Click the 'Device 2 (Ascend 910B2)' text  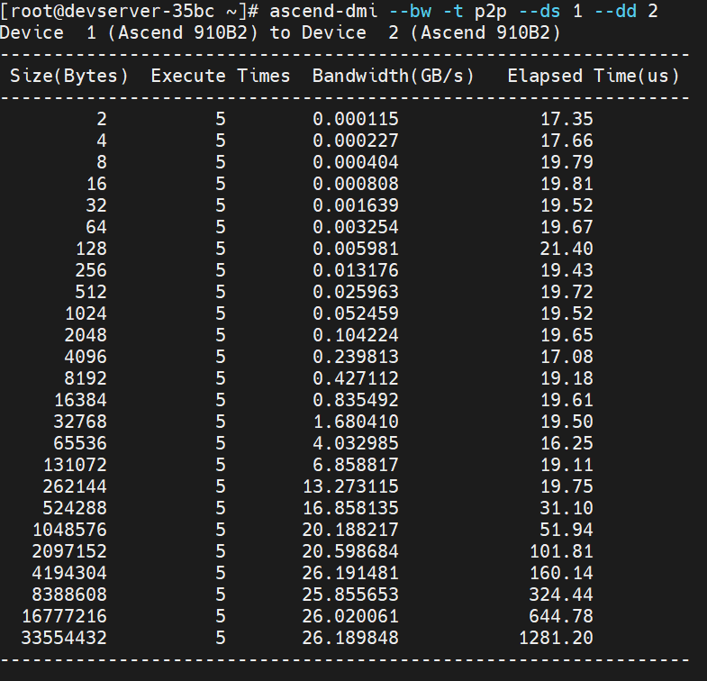[x=431, y=32]
